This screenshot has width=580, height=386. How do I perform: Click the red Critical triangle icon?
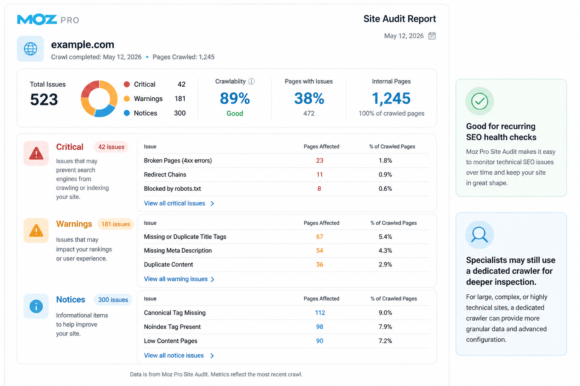[x=36, y=153]
